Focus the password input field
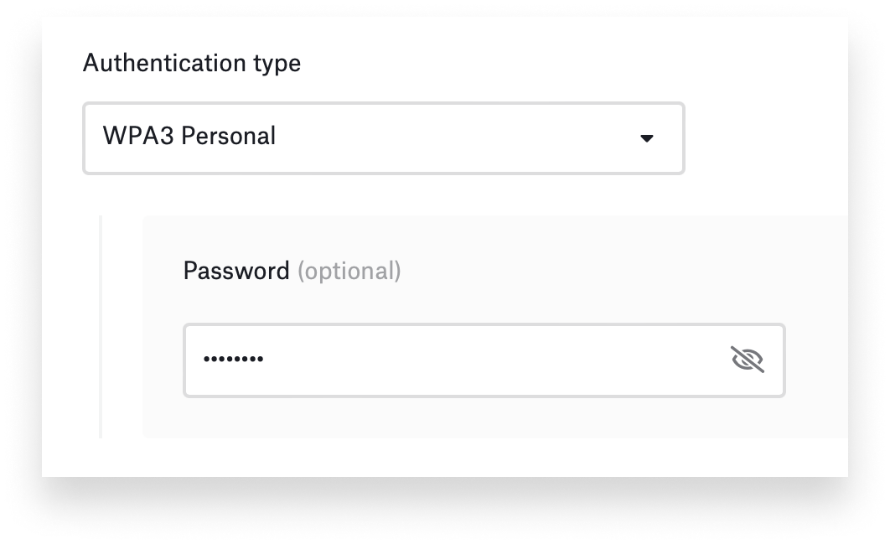This screenshot has height=544, width=890. coord(461,360)
